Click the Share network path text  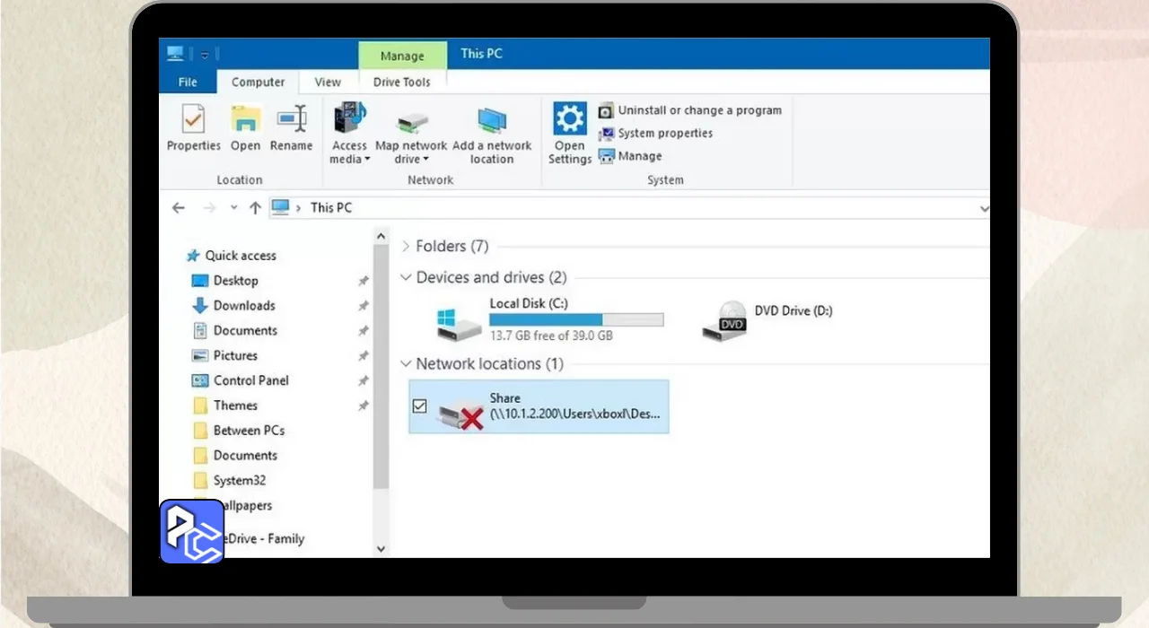[574, 414]
